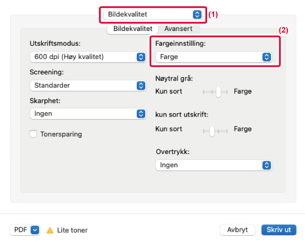Click the PDF dropdown arrow icon
The height and width of the screenshot is (245, 305).
click(35, 230)
